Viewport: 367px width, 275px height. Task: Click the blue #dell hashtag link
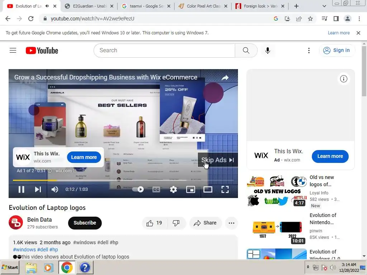click(x=43, y=250)
